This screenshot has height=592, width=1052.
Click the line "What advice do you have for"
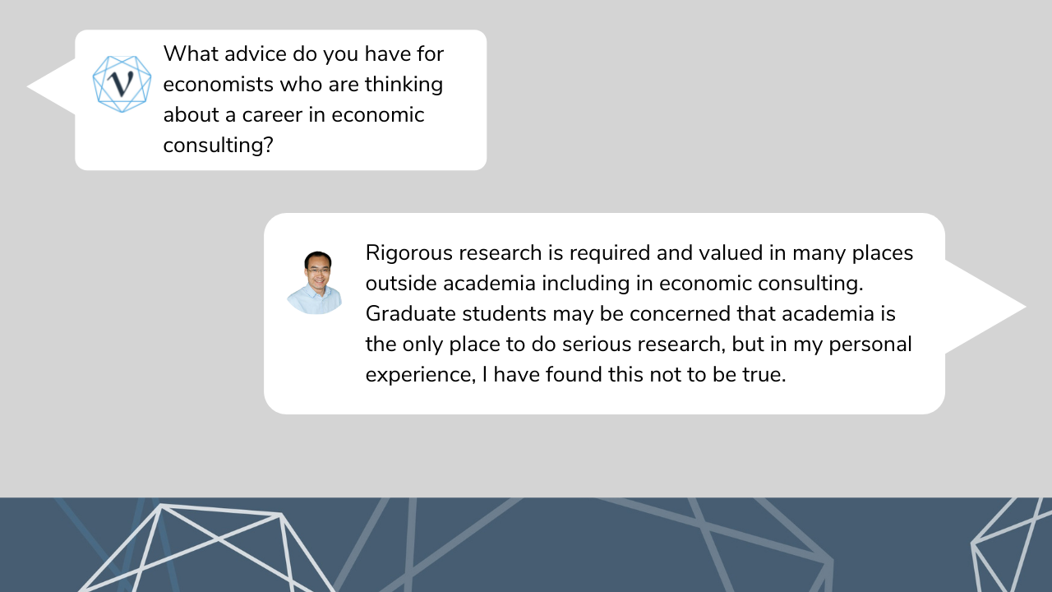pyautogui.click(x=303, y=54)
